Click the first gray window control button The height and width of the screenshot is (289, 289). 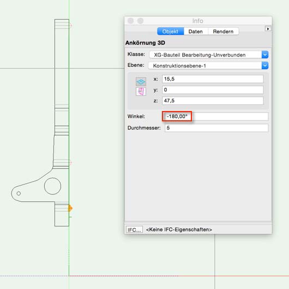(130, 21)
